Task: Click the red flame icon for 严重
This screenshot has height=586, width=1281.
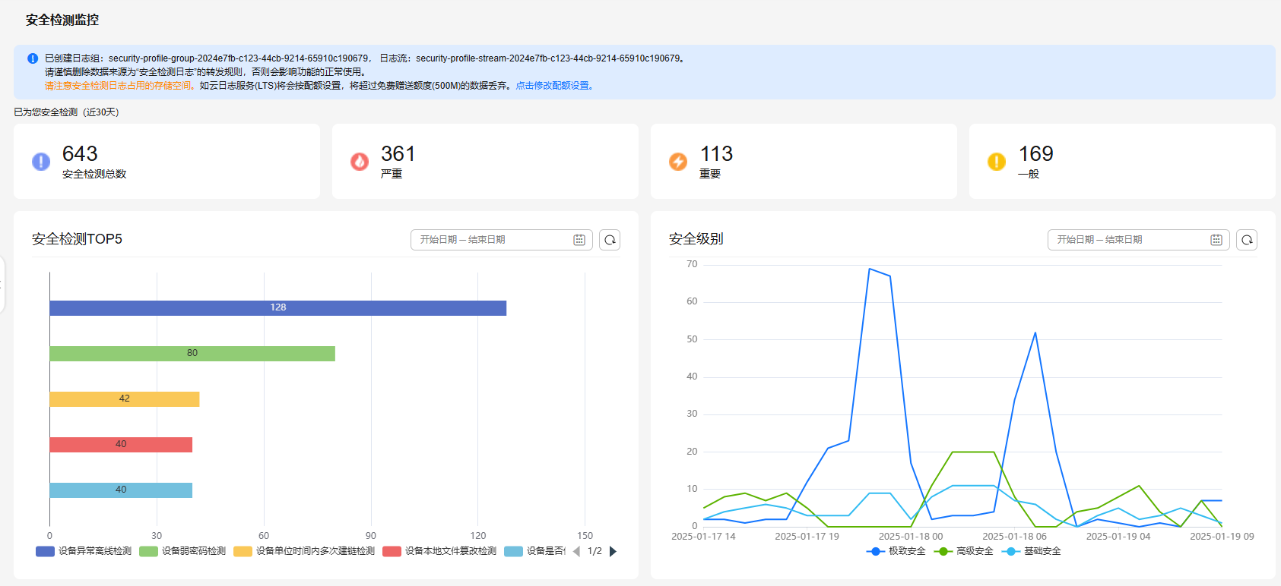Action: [360, 162]
